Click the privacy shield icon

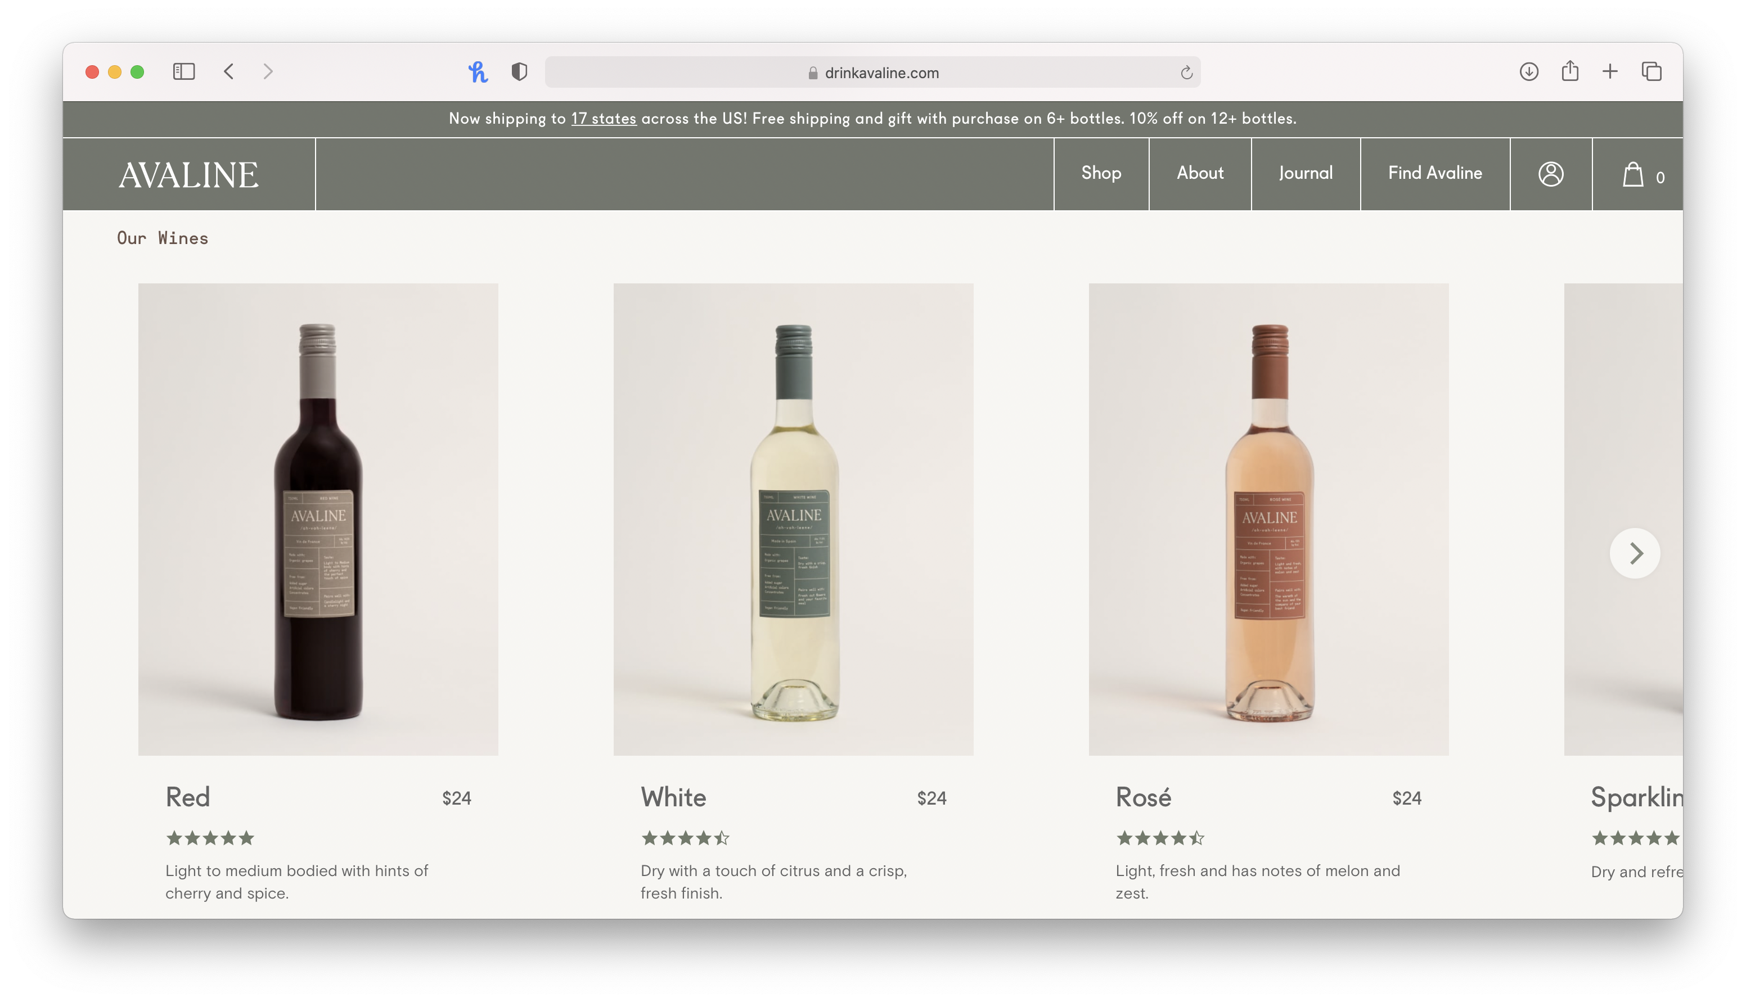[520, 71]
